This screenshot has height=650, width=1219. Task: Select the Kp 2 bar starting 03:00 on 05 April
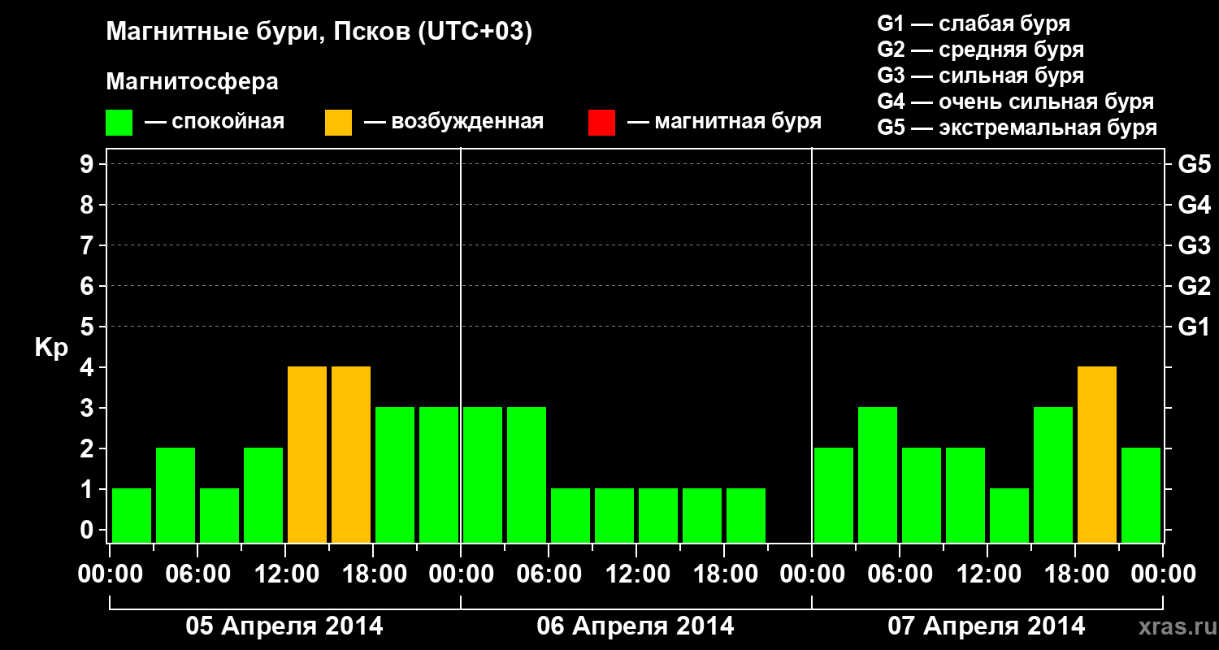point(176,495)
